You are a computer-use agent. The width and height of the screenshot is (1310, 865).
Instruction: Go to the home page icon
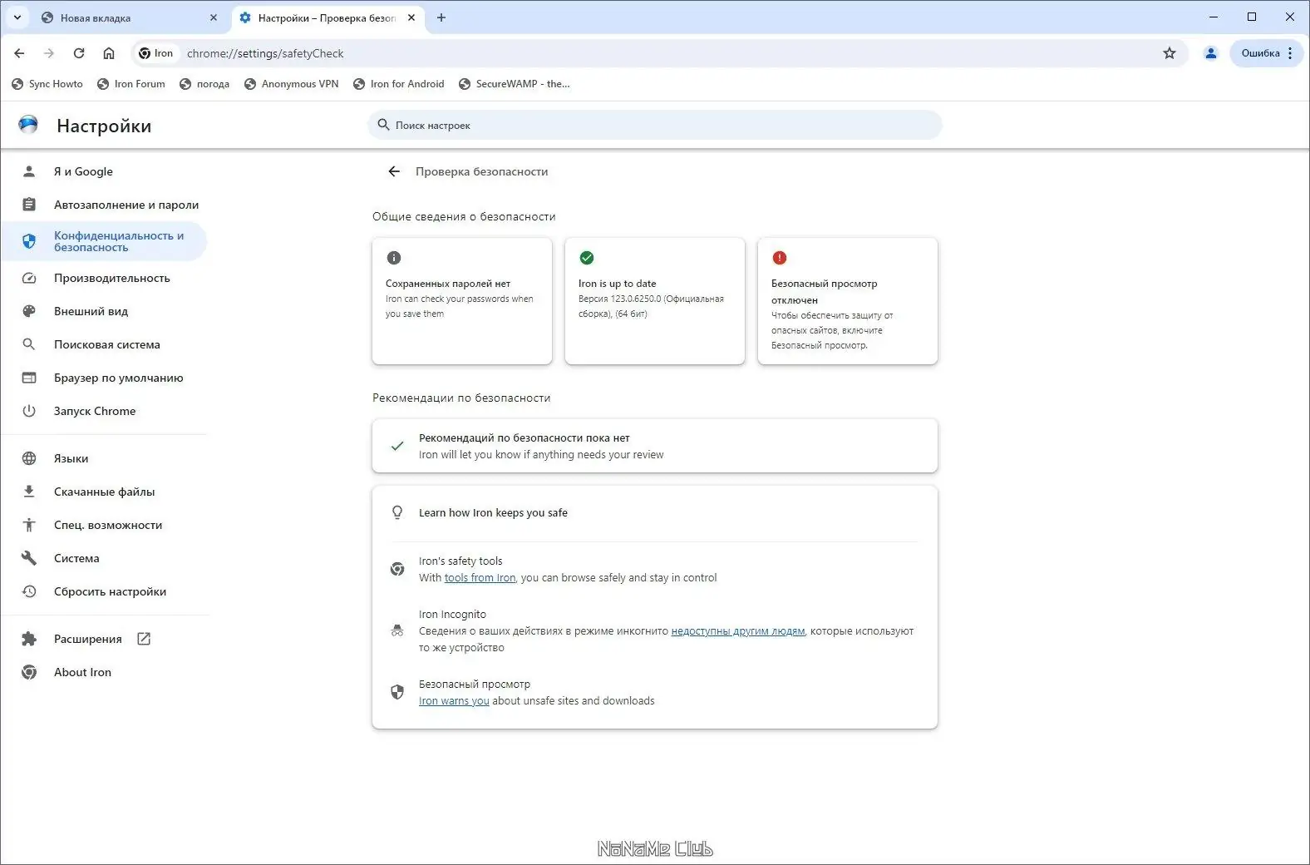click(109, 53)
